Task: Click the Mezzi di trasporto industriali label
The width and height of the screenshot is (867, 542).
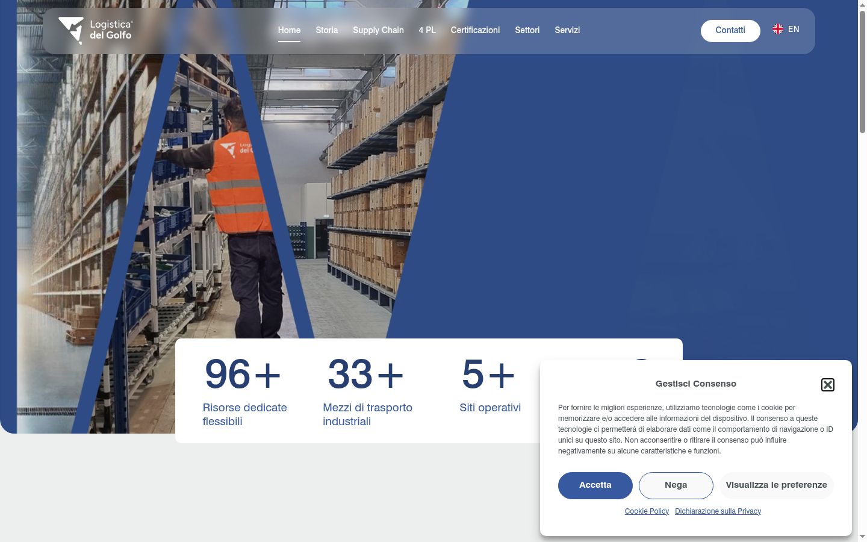Action: [x=368, y=414]
